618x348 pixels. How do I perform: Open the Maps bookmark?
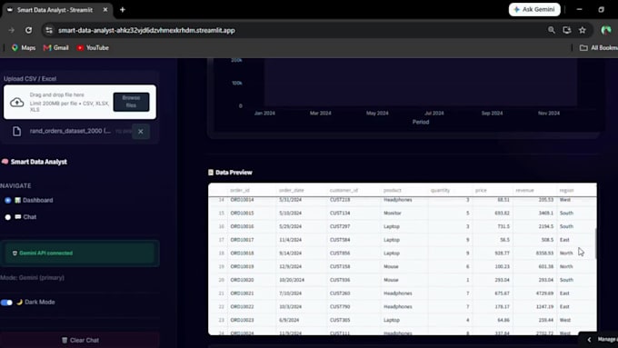[x=24, y=47]
